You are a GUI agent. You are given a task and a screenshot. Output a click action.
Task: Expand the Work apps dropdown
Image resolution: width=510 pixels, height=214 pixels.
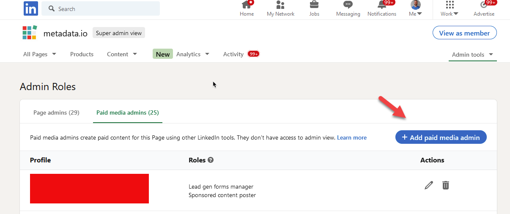click(450, 8)
